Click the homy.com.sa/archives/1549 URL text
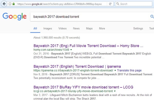This screenshot has height=100, width=154. pyautogui.click(x=51, y=50)
